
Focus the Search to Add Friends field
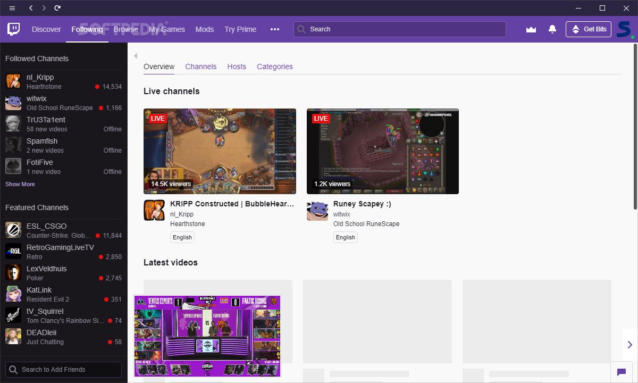click(64, 370)
